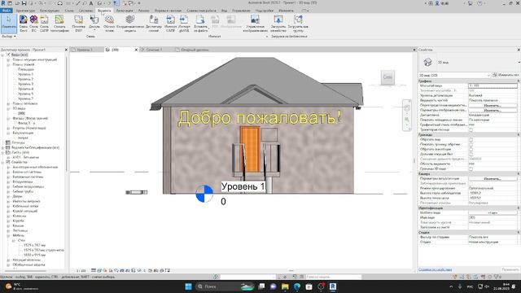Click the Пометка DWF markup tool
The width and height of the screenshot is (521, 293).
coord(79,24)
